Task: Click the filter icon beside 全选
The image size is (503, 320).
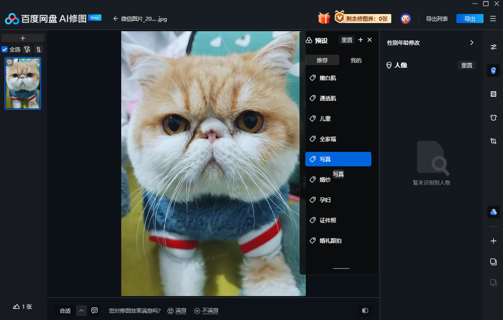Action: point(27,50)
